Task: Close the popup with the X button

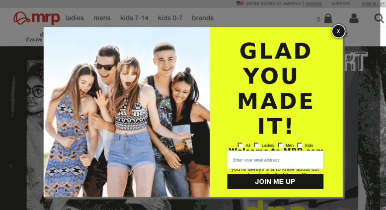Action: click(x=338, y=31)
